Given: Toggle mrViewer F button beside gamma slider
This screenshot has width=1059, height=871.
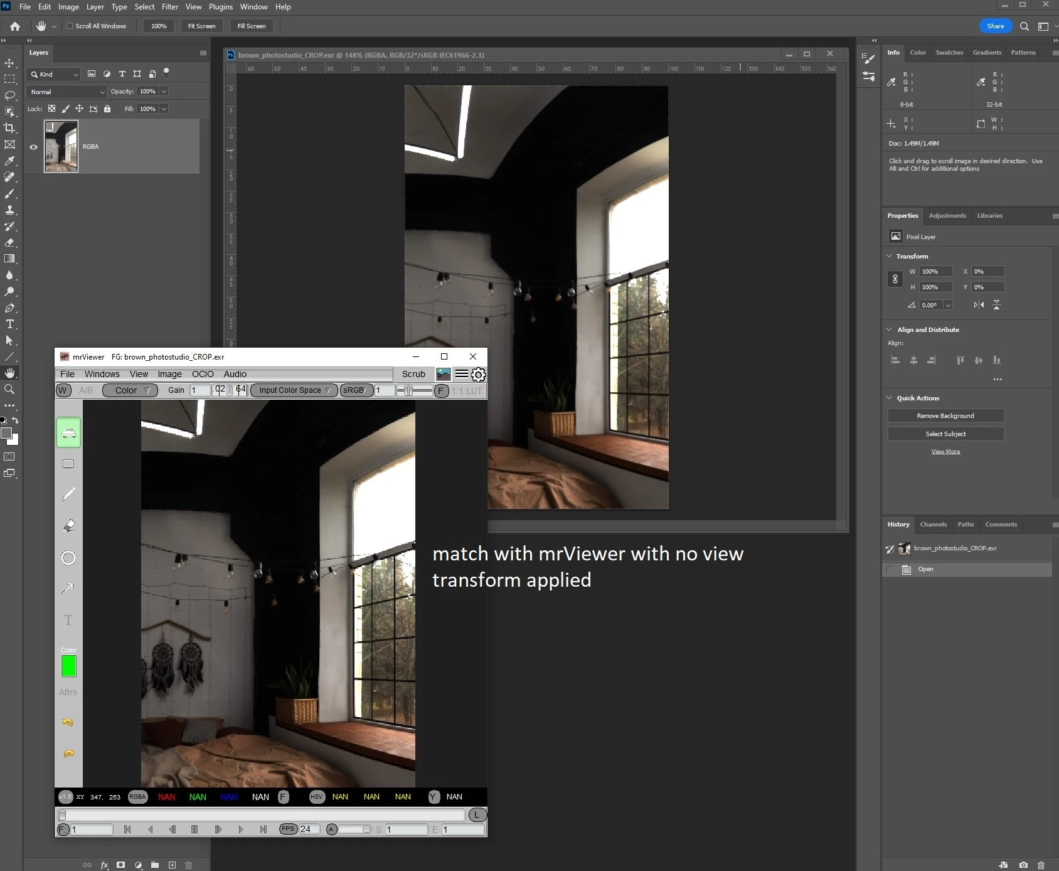Looking at the screenshot, I should pos(441,391).
